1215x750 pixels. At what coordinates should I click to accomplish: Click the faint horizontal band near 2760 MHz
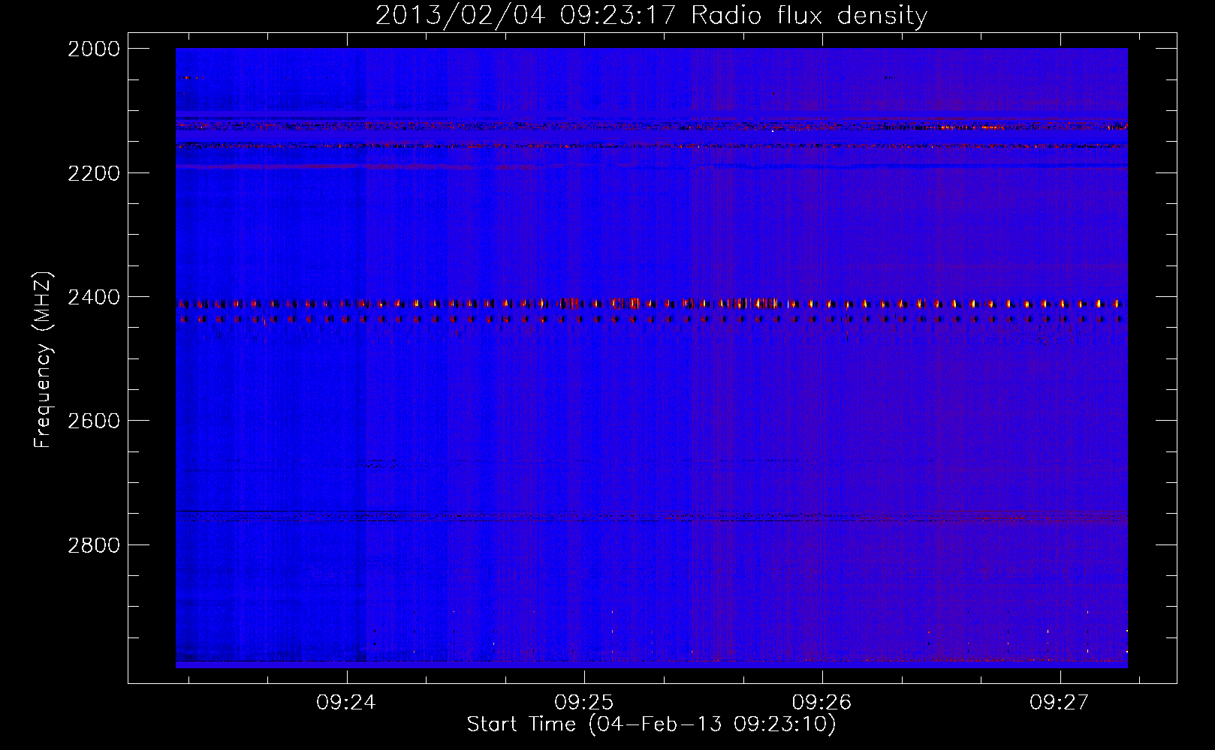point(651,517)
